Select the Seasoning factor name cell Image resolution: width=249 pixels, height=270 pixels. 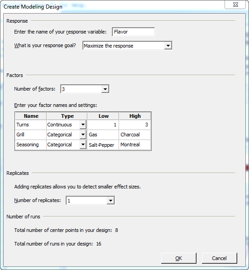[x=31, y=145]
